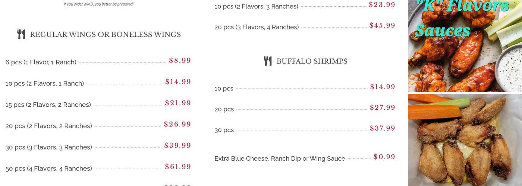This screenshot has width=522, height=186.
Task: Click the utensils icon beside Regular Wings heading
Action: (21, 35)
